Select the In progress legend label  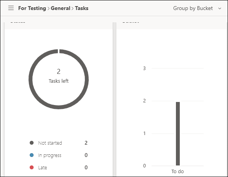(x=50, y=155)
